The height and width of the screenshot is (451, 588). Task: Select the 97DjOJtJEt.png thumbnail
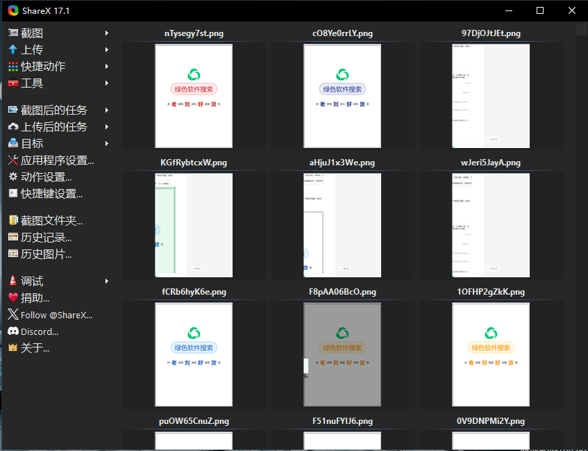click(x=491, y=96)
